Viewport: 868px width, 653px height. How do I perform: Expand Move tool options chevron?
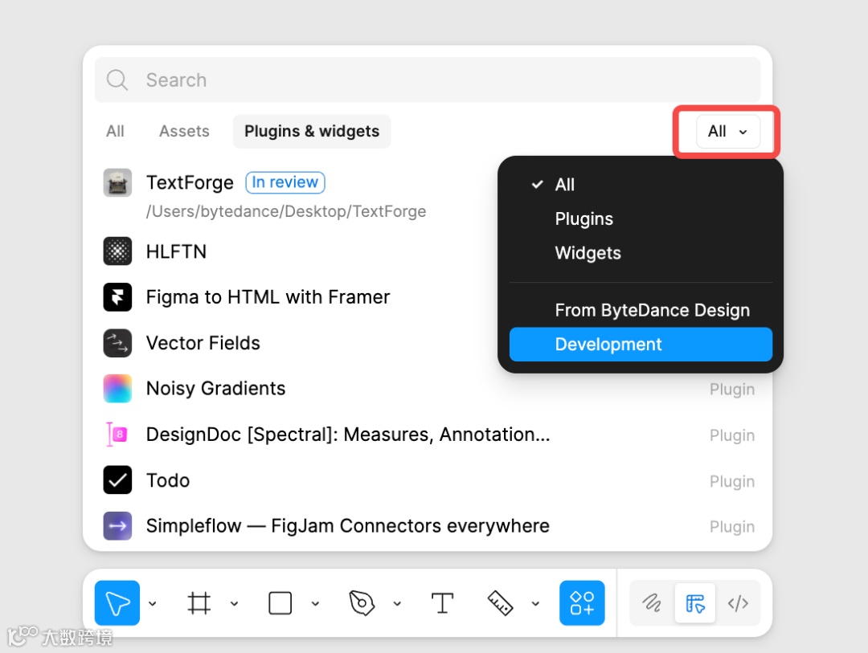click(x=153, y=604)
